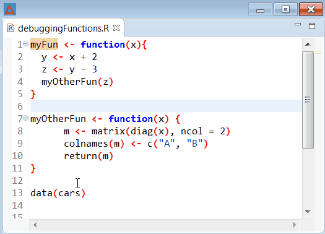Click the vertical scrollbar down arrow

[x=308, y=212]
